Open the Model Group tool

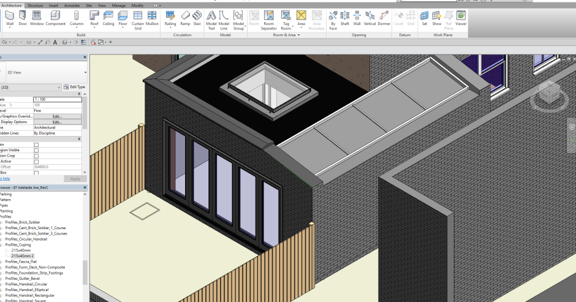(x=238, y=20)
